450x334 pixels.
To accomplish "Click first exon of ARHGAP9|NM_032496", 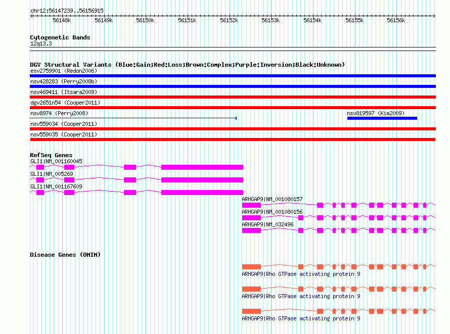I will tap(251, 230).
